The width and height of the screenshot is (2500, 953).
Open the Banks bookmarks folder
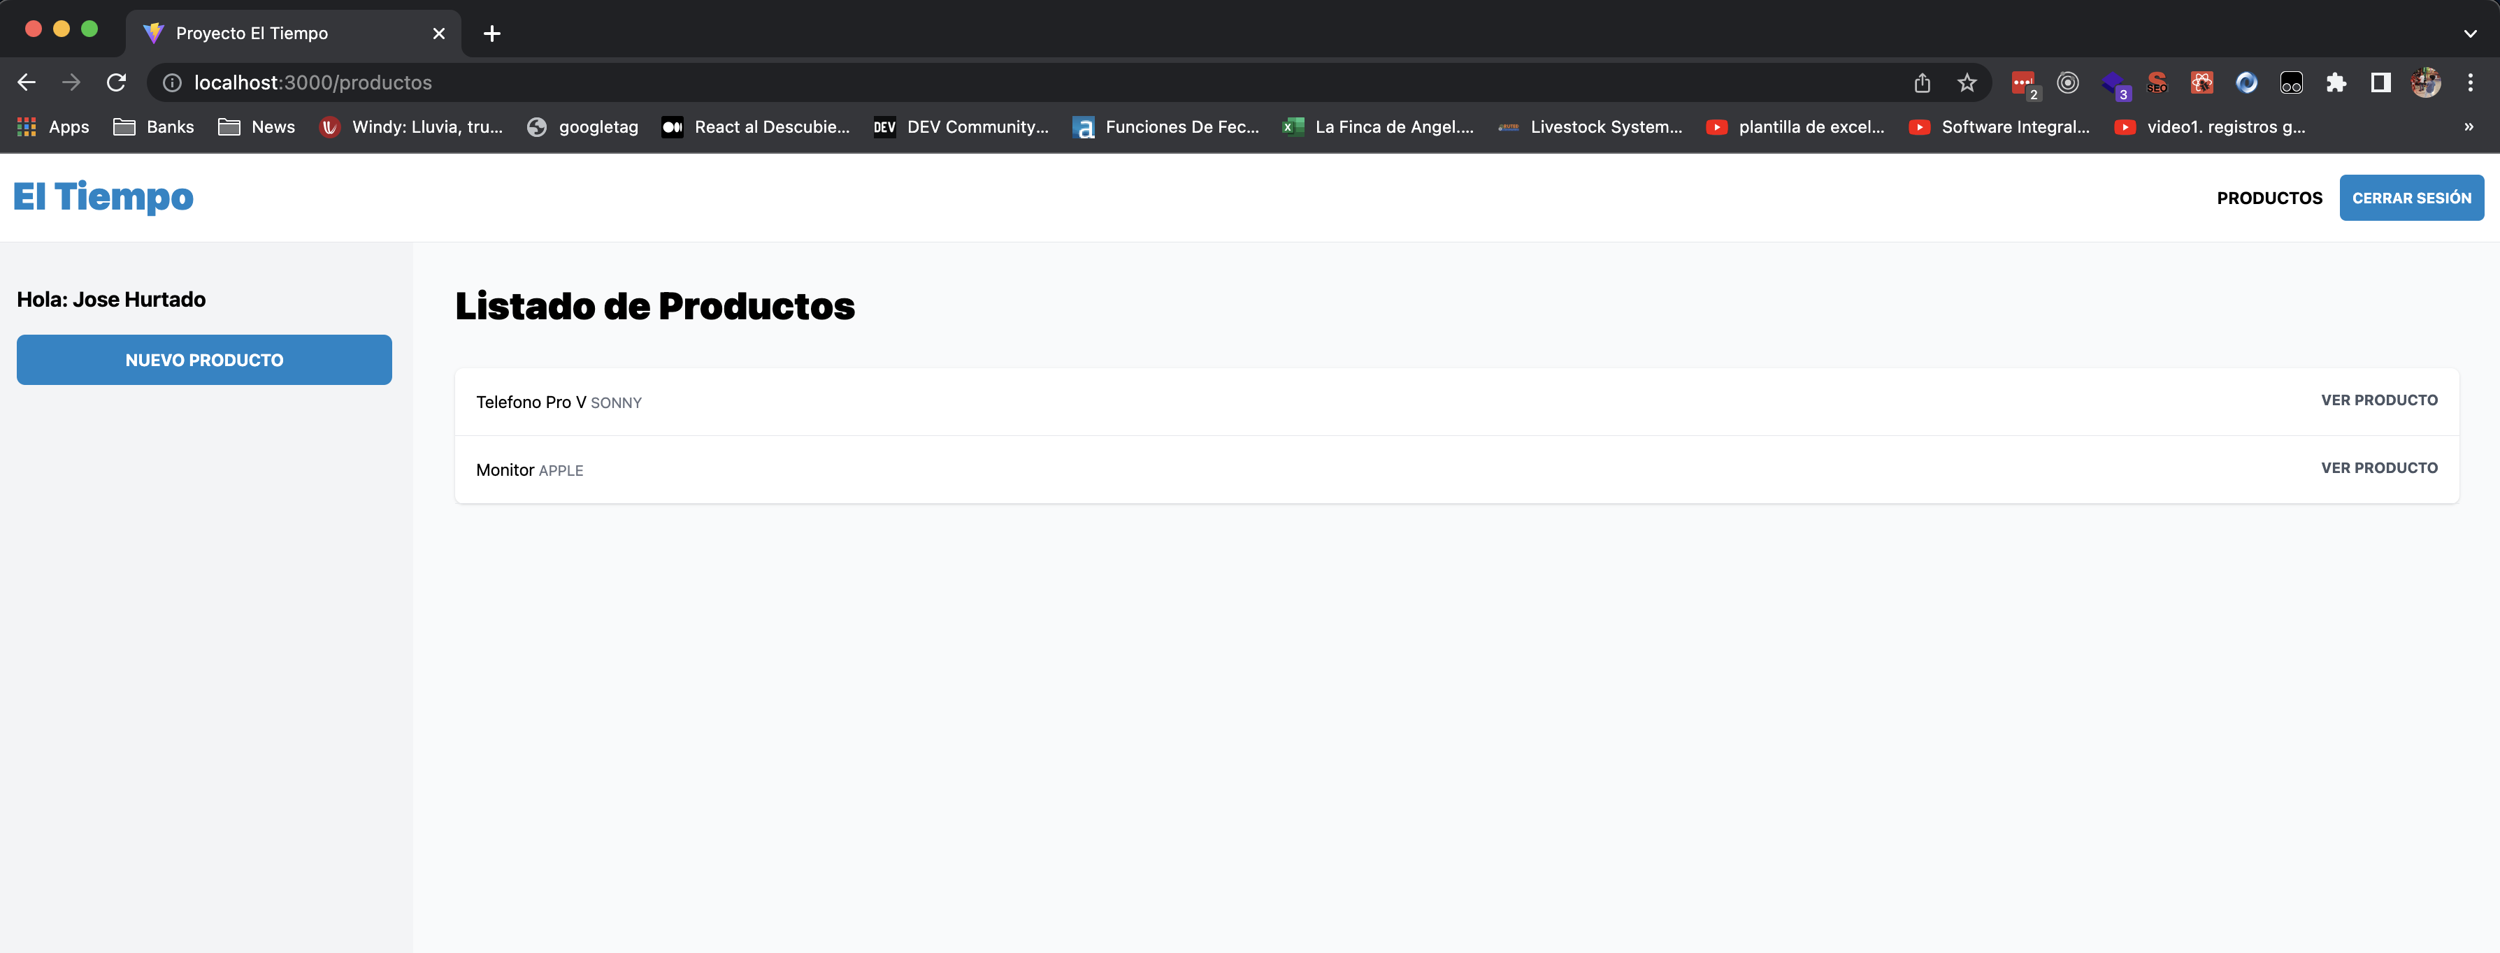click(x=153, y=126)
